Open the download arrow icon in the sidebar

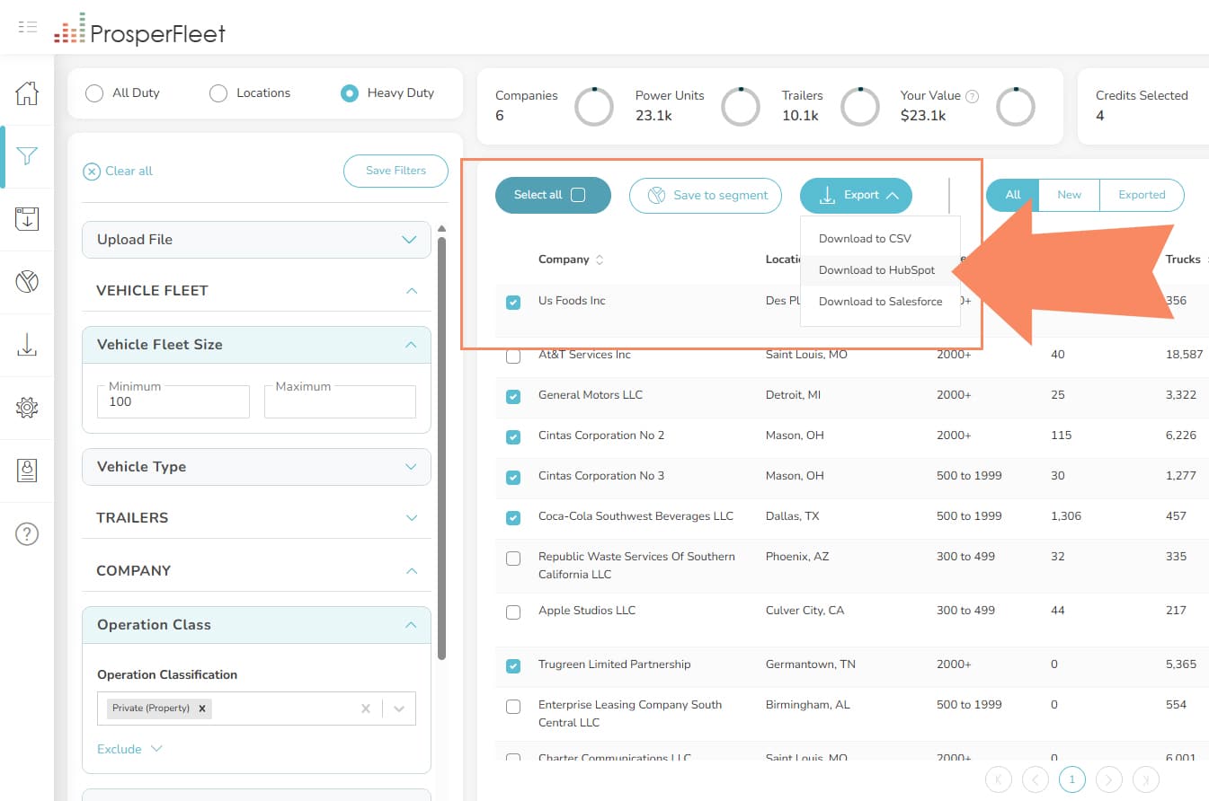coord(27,345)
